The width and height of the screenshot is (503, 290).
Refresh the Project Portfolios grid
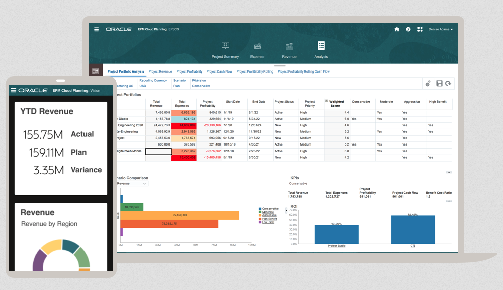pos(449,83)
